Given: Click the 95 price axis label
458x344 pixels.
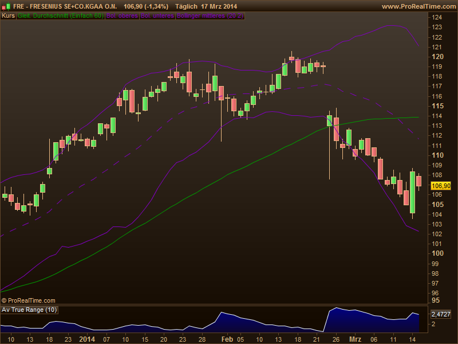Looking at the screenshot, I should [436, 300].
